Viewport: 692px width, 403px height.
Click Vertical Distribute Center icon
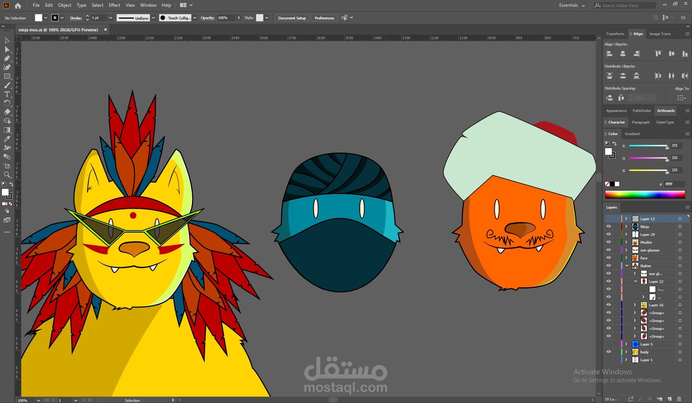click(623, 76)
